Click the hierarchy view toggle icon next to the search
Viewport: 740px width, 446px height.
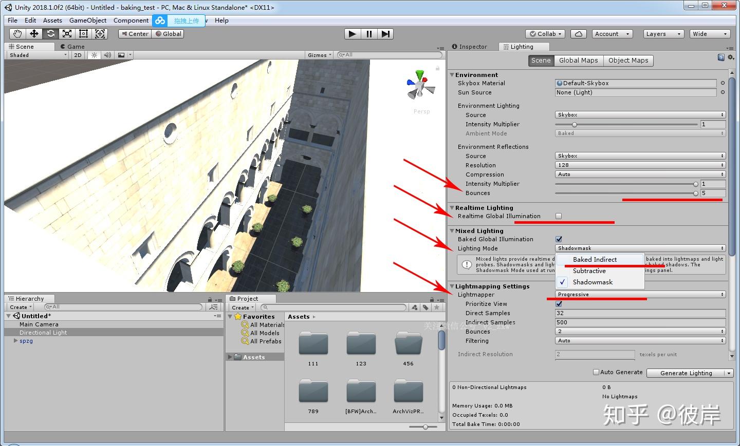(x=214, y=307)
